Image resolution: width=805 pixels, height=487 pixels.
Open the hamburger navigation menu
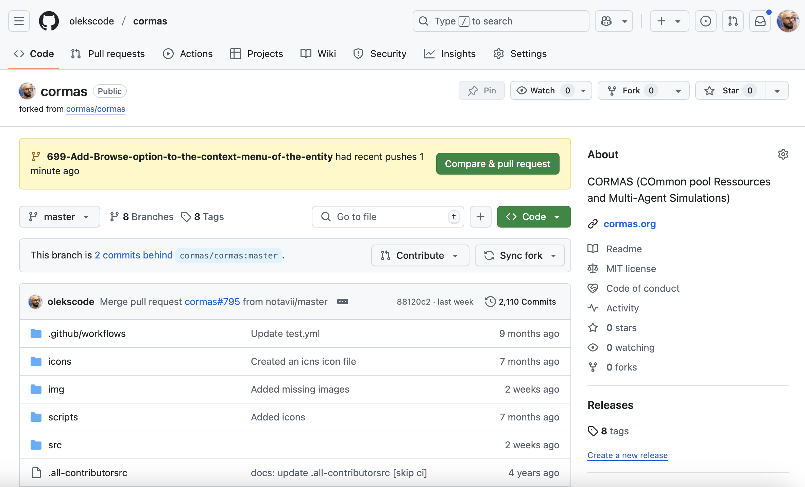(x=19, y=21)
